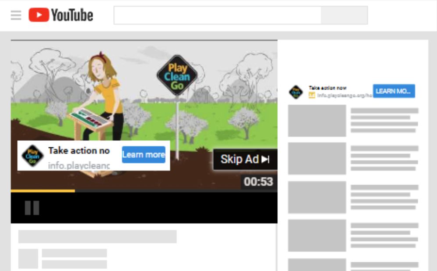Pause the video with the pause button
437x271 pixels.
pos(32,208)
